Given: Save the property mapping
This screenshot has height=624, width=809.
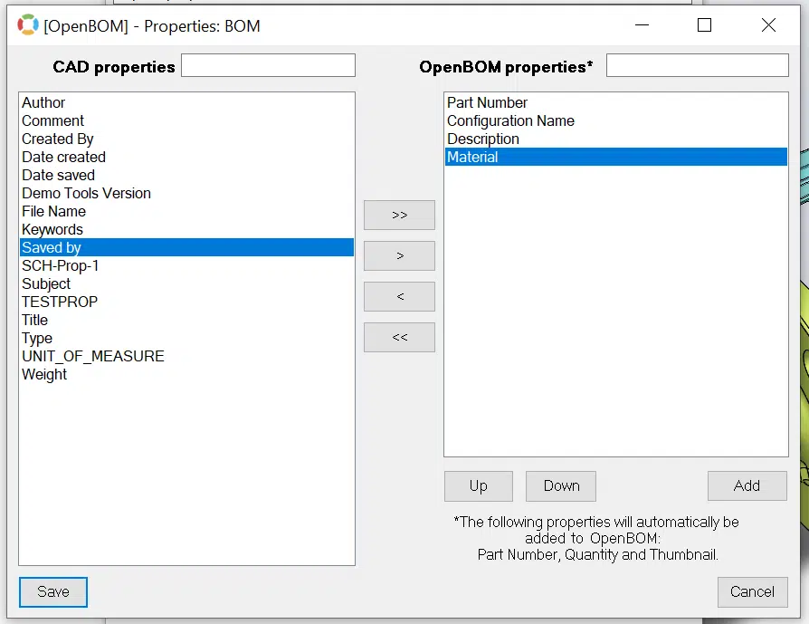Looking at the screenshot, I should [x=53, y=591].
